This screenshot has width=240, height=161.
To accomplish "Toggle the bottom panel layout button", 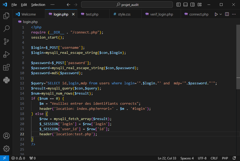I will click(186, 5).
